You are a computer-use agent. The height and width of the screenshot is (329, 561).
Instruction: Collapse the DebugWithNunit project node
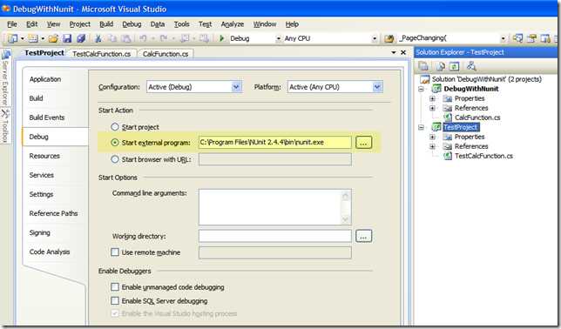pyautogui.click(x=421, y=89)
